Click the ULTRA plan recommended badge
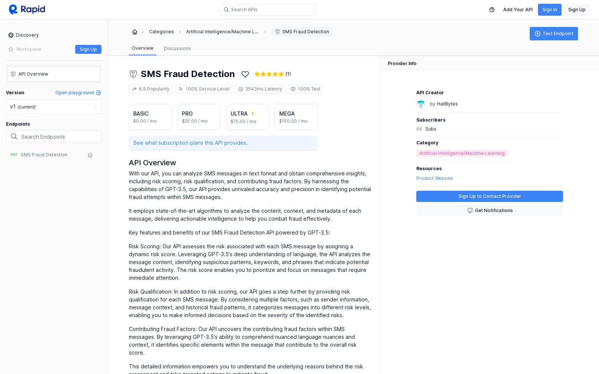Image resolution: width=599 pixels, height=374 pixels. pyautogui.click(x=253, y=114)
